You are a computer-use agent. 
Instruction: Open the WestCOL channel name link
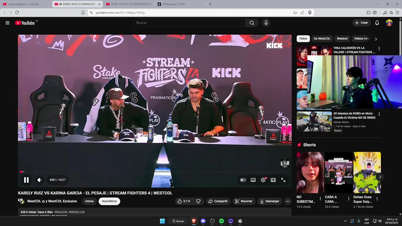[x=52, y=201]
